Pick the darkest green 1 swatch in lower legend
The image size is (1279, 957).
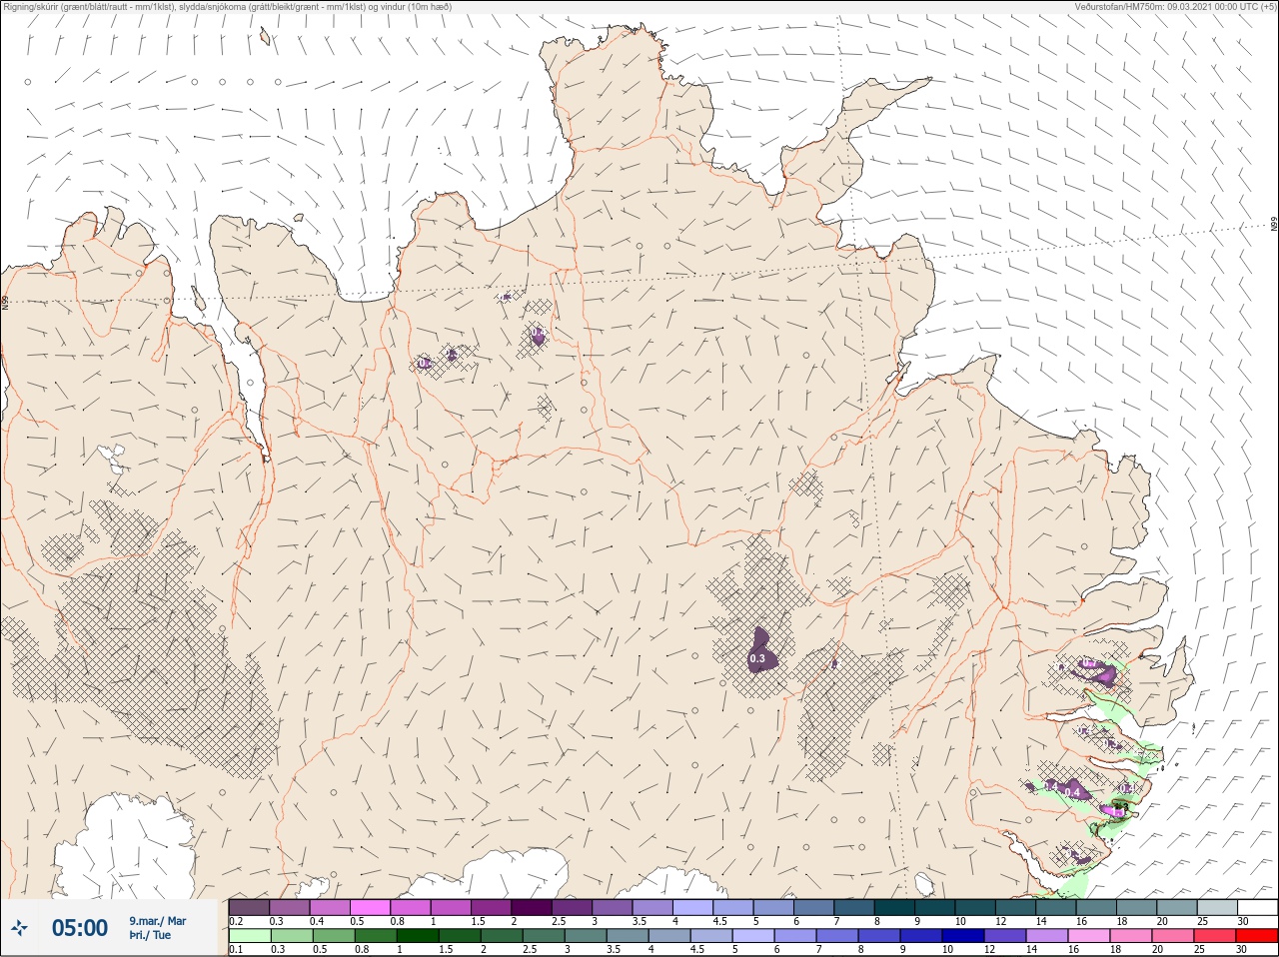tap(419, 936)
